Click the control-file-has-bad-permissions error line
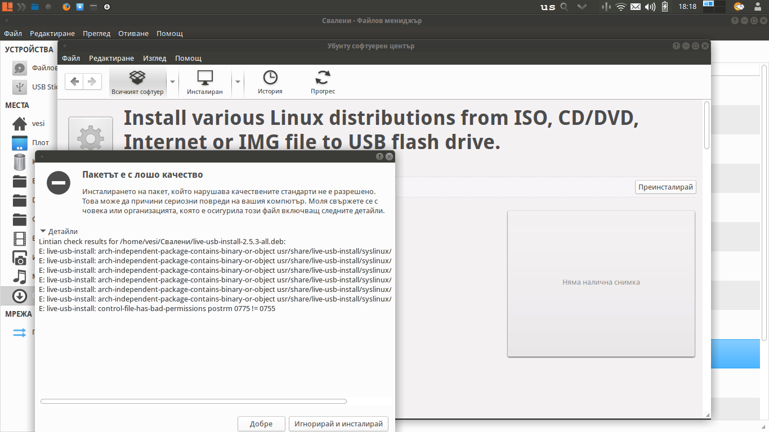This screenshot has height=432, width=769. tap(157, 309)
